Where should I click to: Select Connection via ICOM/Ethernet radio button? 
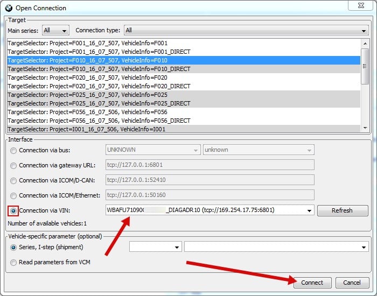[x=13, y=196]
